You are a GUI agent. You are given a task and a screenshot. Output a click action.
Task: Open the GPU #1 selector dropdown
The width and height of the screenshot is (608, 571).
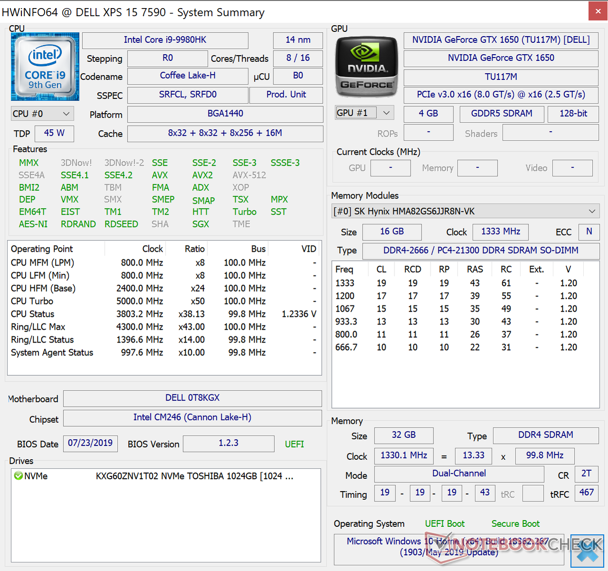coord(365,113)
